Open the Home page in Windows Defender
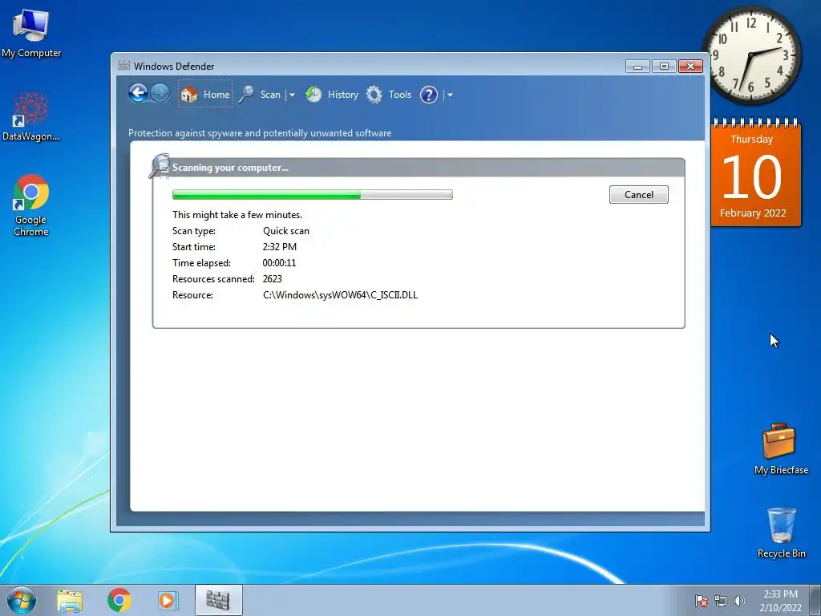 pyautogui.click(x=205, y=95)
